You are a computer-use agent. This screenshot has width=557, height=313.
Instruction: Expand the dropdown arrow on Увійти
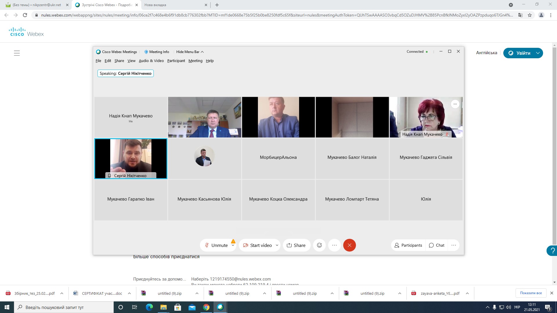coord(538,53)
